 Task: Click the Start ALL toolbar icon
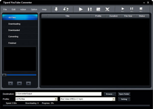pyautogui.click(x=123, y=9)
